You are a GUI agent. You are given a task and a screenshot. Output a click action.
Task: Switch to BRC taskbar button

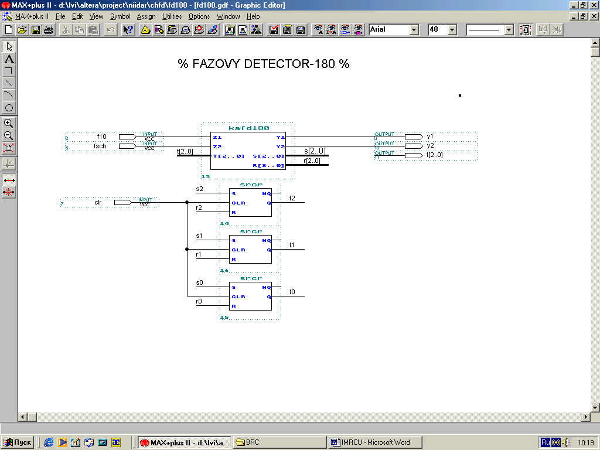279,442
